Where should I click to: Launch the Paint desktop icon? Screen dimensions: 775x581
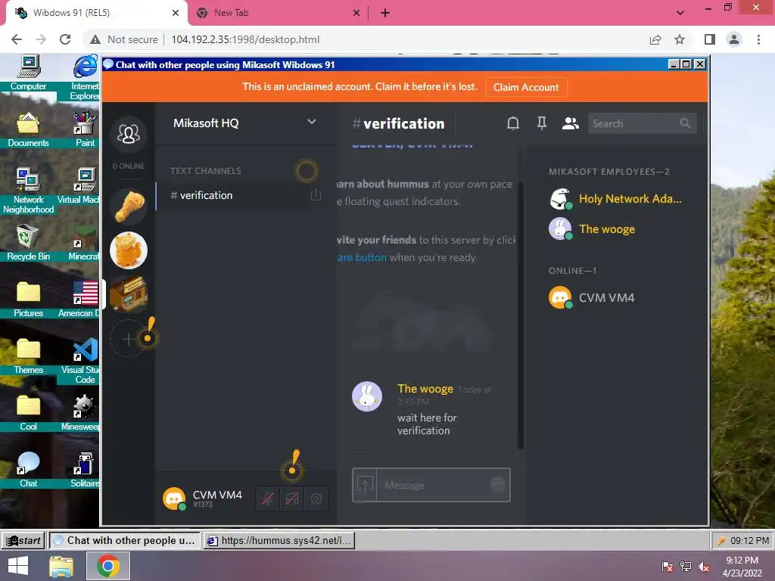(85, 130)
